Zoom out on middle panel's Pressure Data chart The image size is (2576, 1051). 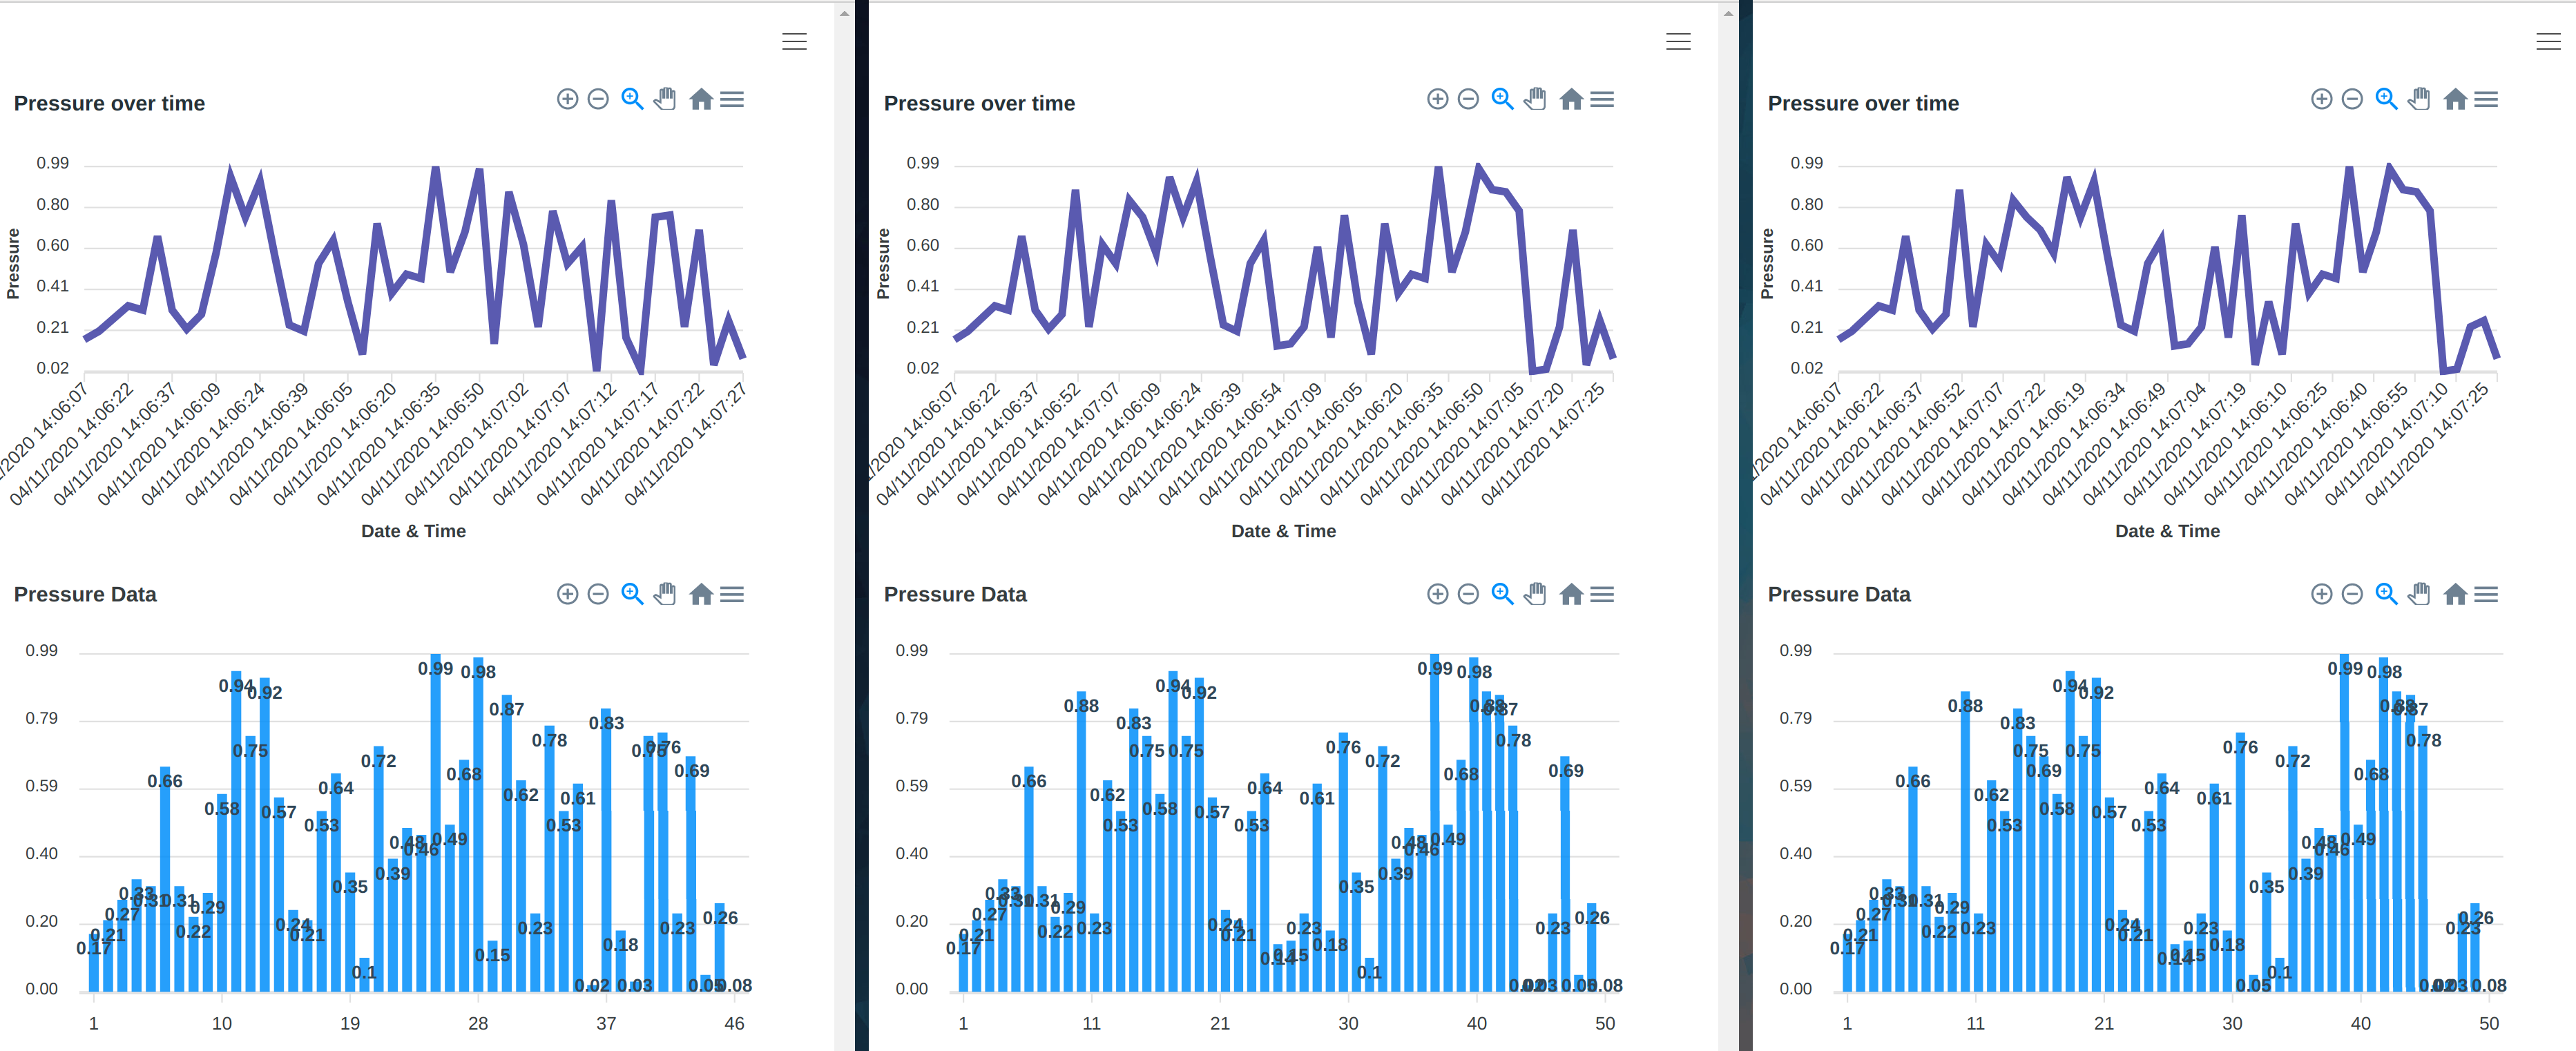click(1468, 594)
